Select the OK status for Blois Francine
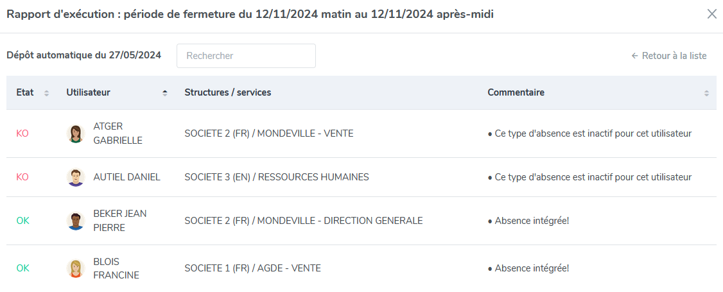 point(22,268)
